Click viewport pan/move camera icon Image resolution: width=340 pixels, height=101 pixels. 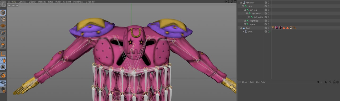pos(226,2)
